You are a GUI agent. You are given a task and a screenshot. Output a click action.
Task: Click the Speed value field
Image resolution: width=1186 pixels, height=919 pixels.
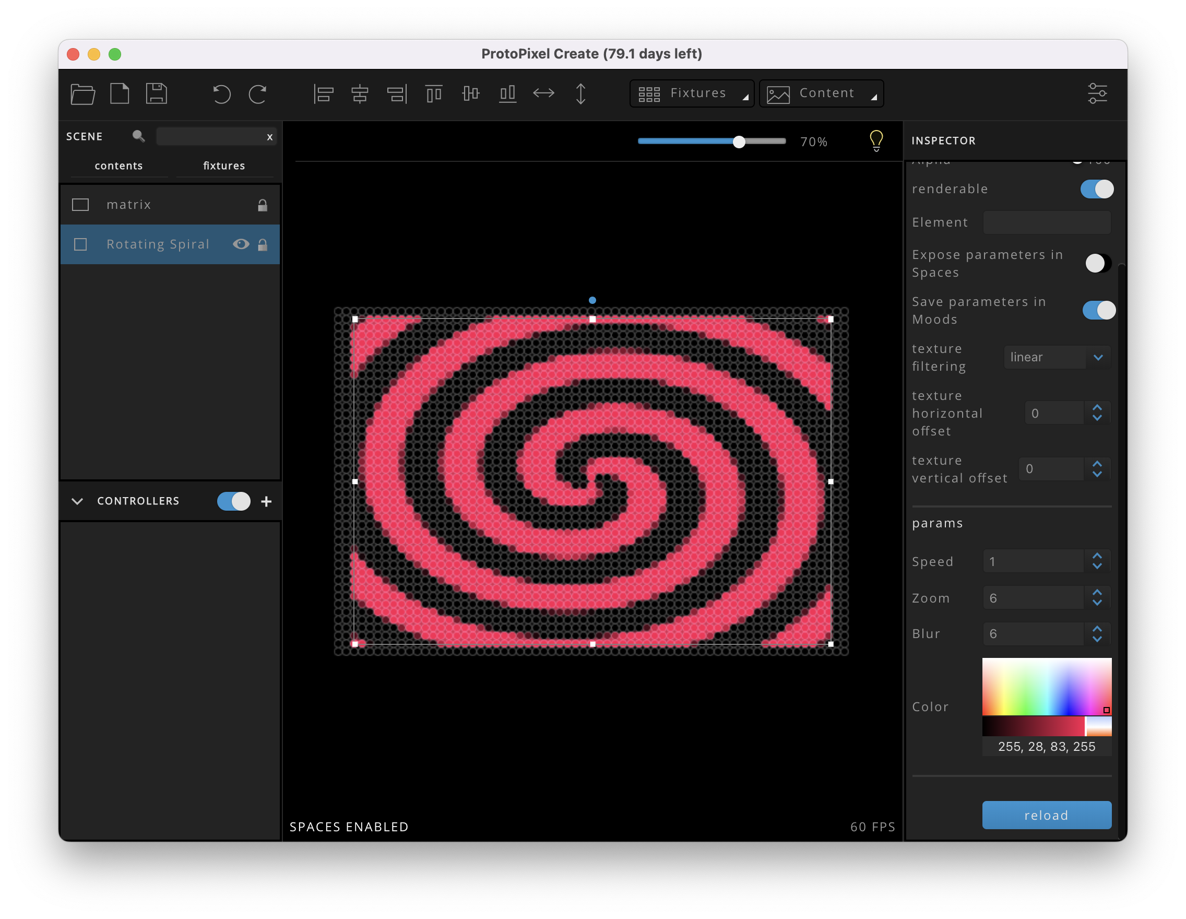coord(1033,561)
